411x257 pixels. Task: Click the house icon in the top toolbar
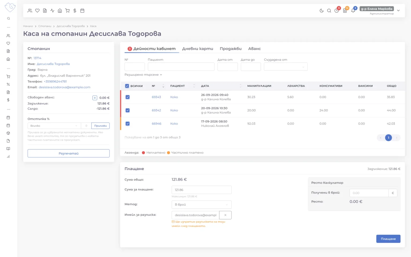[x=60, y=11]
